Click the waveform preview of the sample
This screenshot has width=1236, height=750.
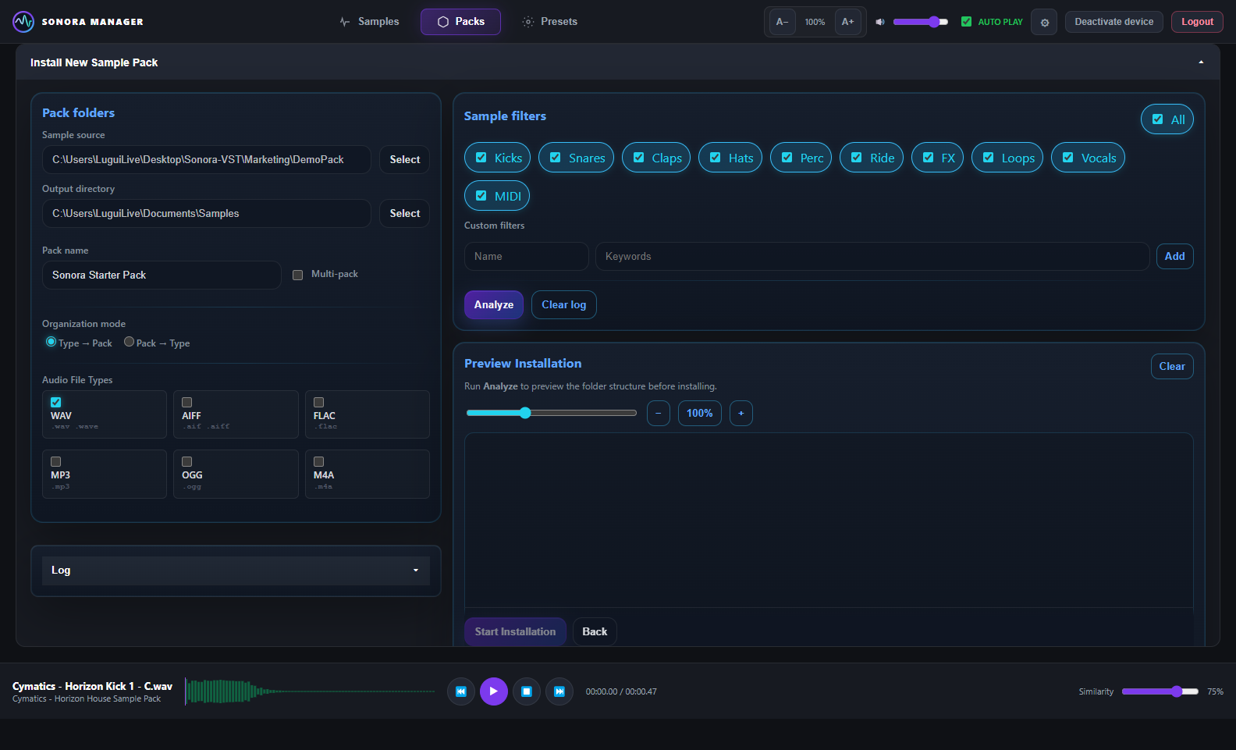(x=310, y=691)
